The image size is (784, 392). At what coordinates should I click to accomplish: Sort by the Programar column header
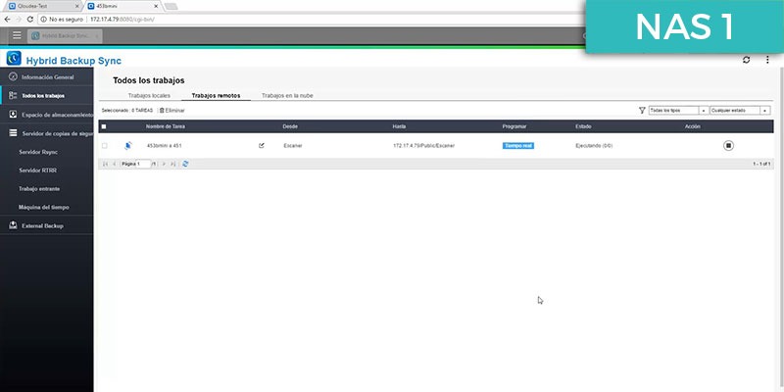coord(514,126)
